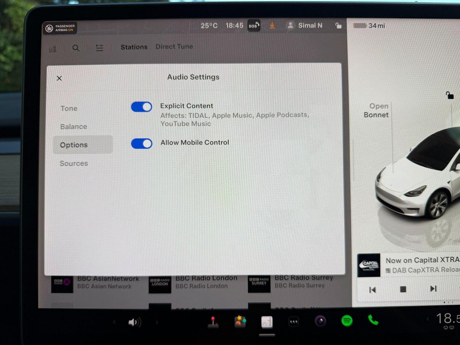Disable the Explicit Content toggle
Screen dimensions: 460x345
(x=142, y=107)
